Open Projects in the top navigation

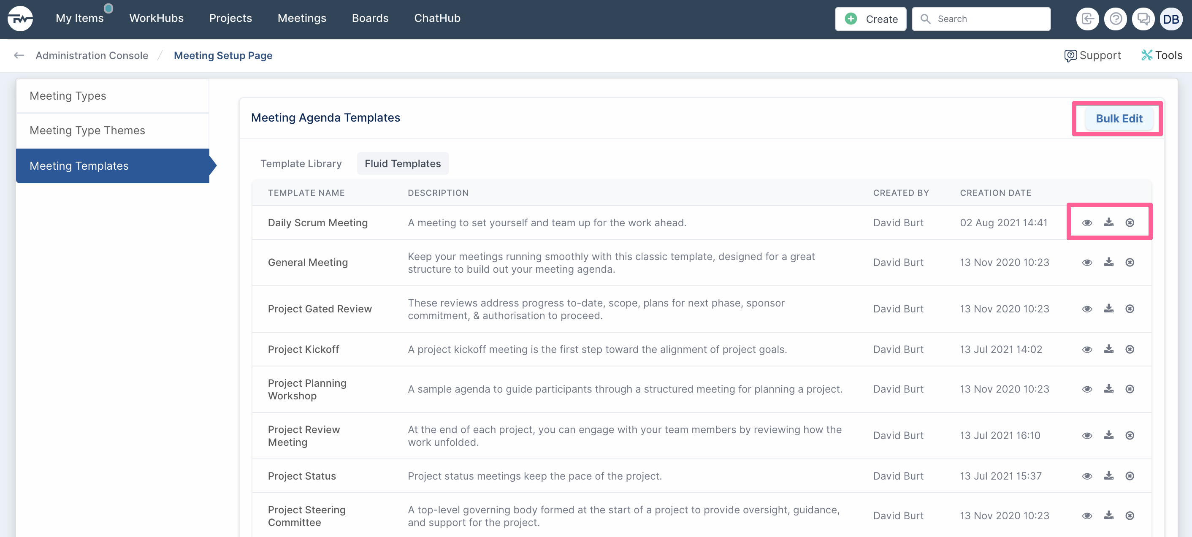230,18
